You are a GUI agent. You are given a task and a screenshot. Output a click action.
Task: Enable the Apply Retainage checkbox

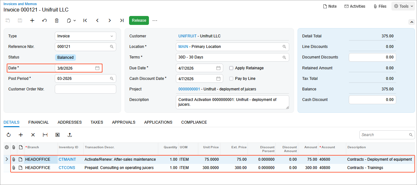coord(231,68)
